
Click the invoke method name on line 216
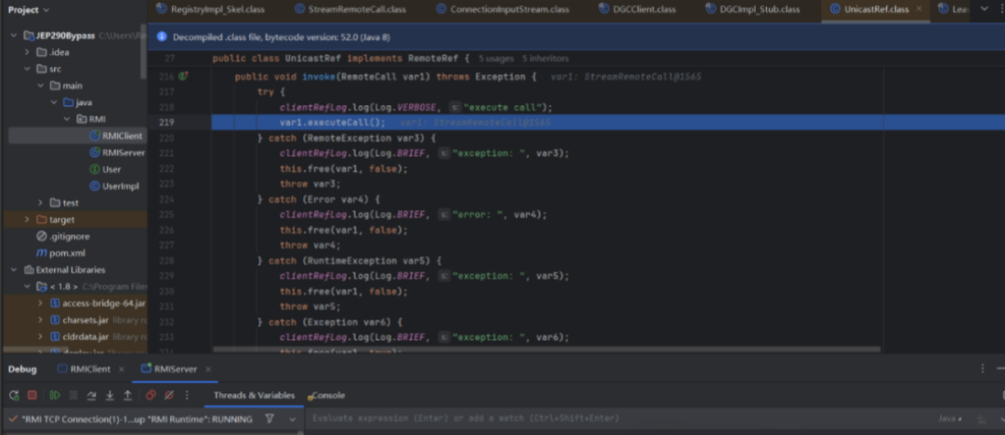(318, 77)
